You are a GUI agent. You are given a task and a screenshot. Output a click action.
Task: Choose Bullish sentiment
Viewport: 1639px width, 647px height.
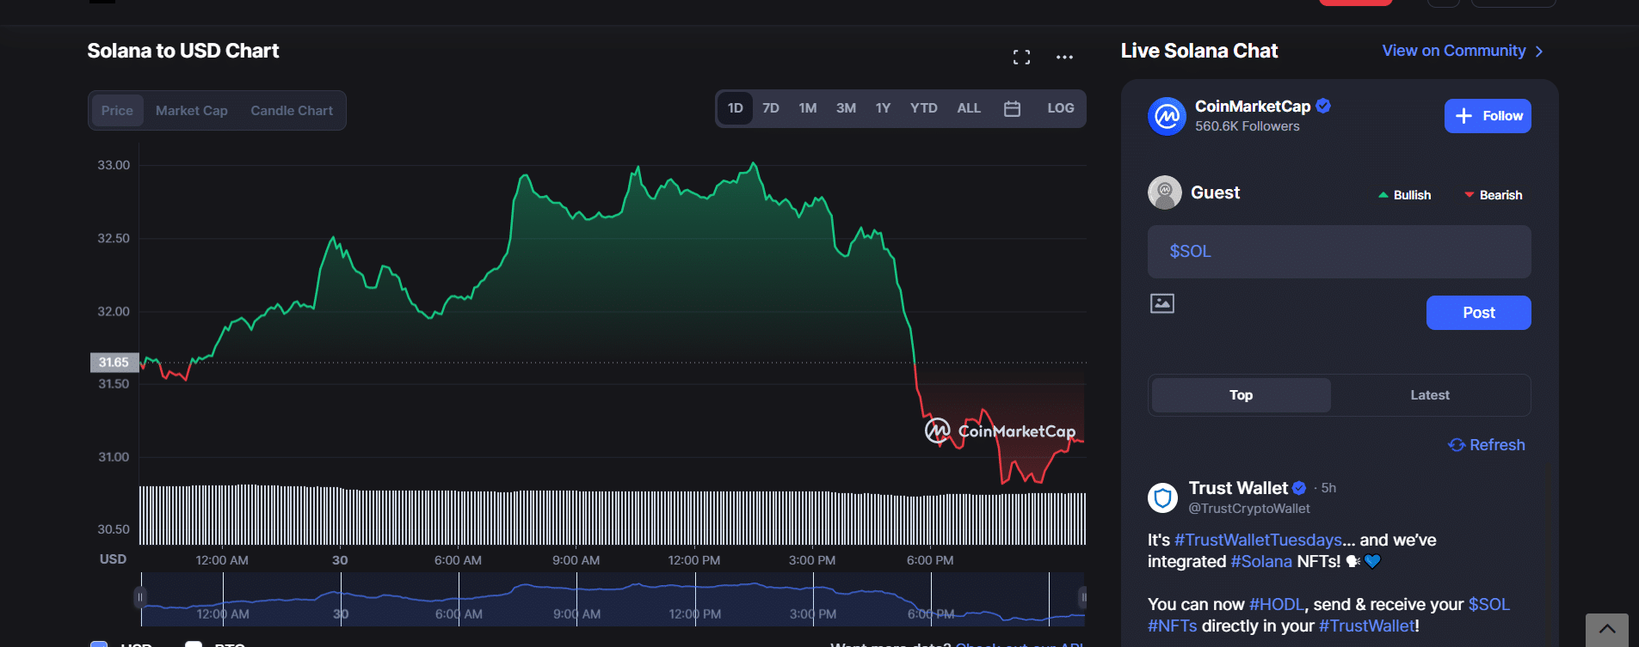1405,195
